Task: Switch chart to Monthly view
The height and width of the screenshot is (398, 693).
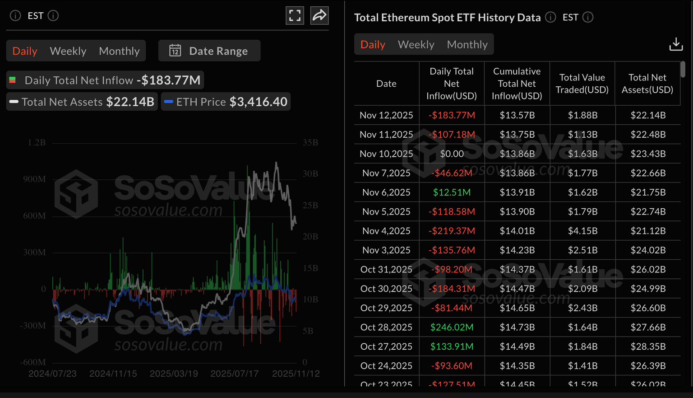Action: click(x=119, y=51)
